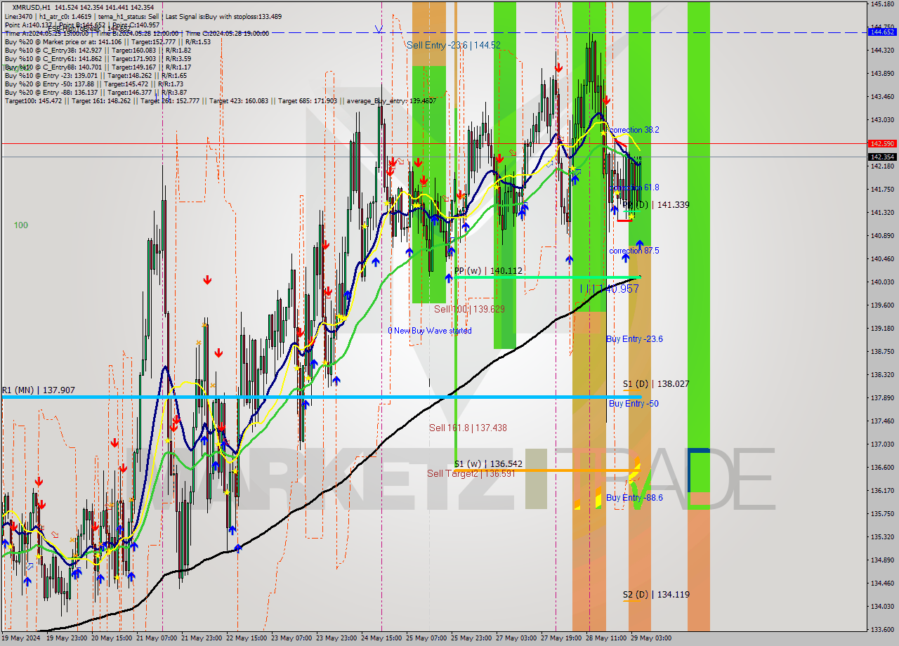Click the 'Sell 161.8 | 137.438' label
The height and width of the screenshot is (646, 899).
[x=468, y=428]
